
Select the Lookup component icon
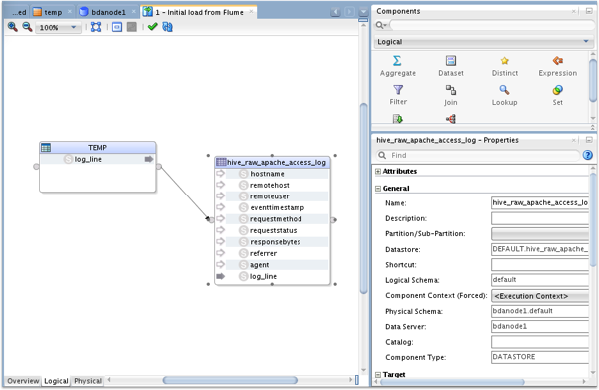504,90
